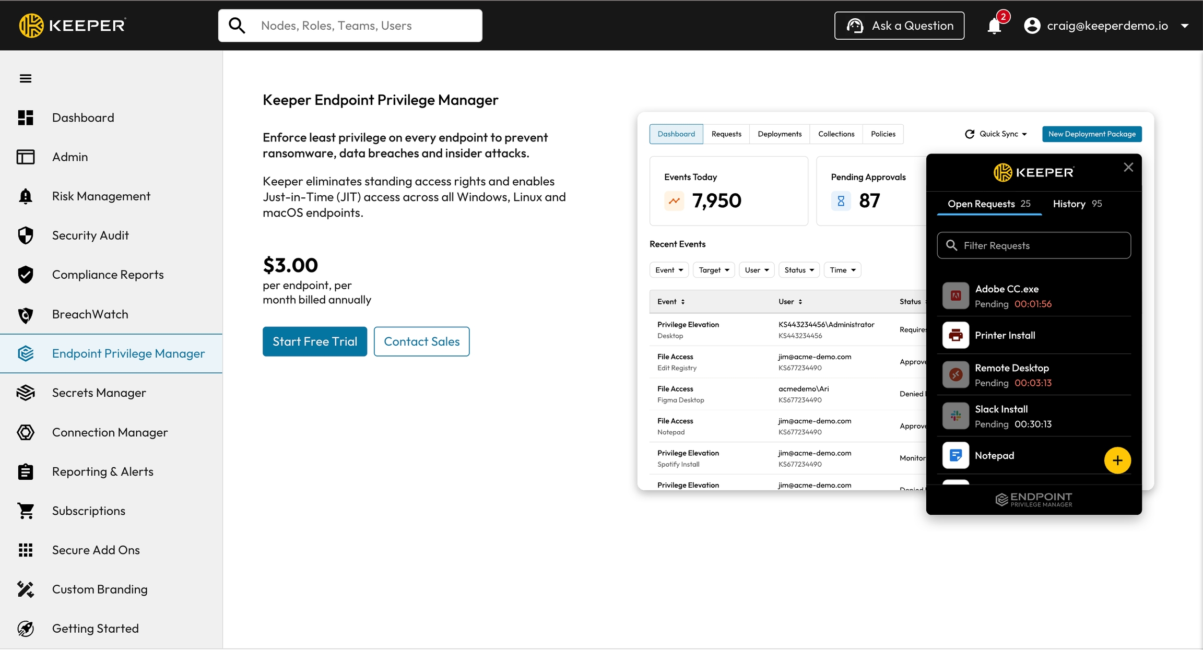Click the Custom Branding wand icon
1203x650 pixels.
click(25, 589)
